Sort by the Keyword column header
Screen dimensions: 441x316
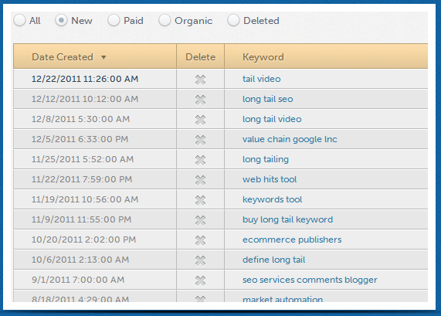[x=263, y=57]
